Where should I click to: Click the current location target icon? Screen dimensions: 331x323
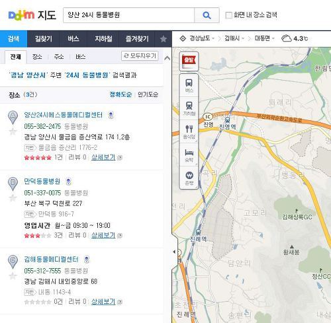pos(183,38)
